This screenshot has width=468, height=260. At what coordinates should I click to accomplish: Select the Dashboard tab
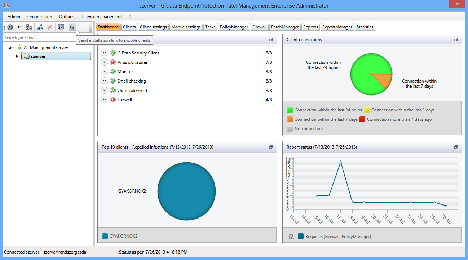click(108, 27)
